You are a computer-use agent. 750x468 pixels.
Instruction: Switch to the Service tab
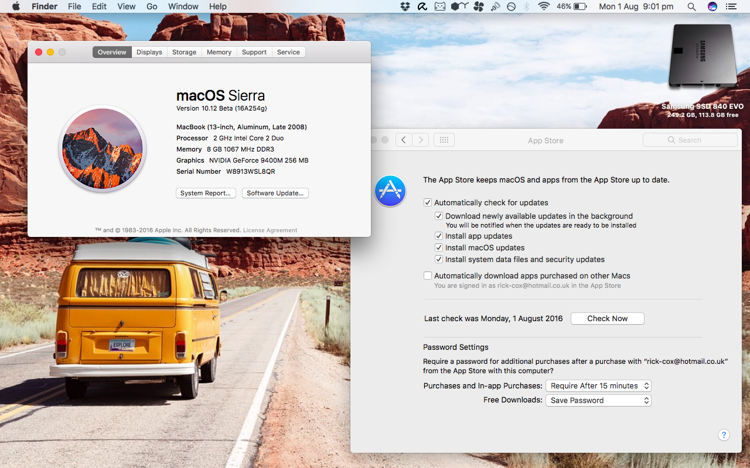pos(288,52)
